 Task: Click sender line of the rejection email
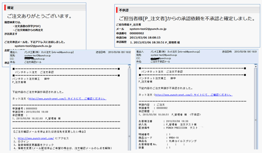(x=175, y=52)
